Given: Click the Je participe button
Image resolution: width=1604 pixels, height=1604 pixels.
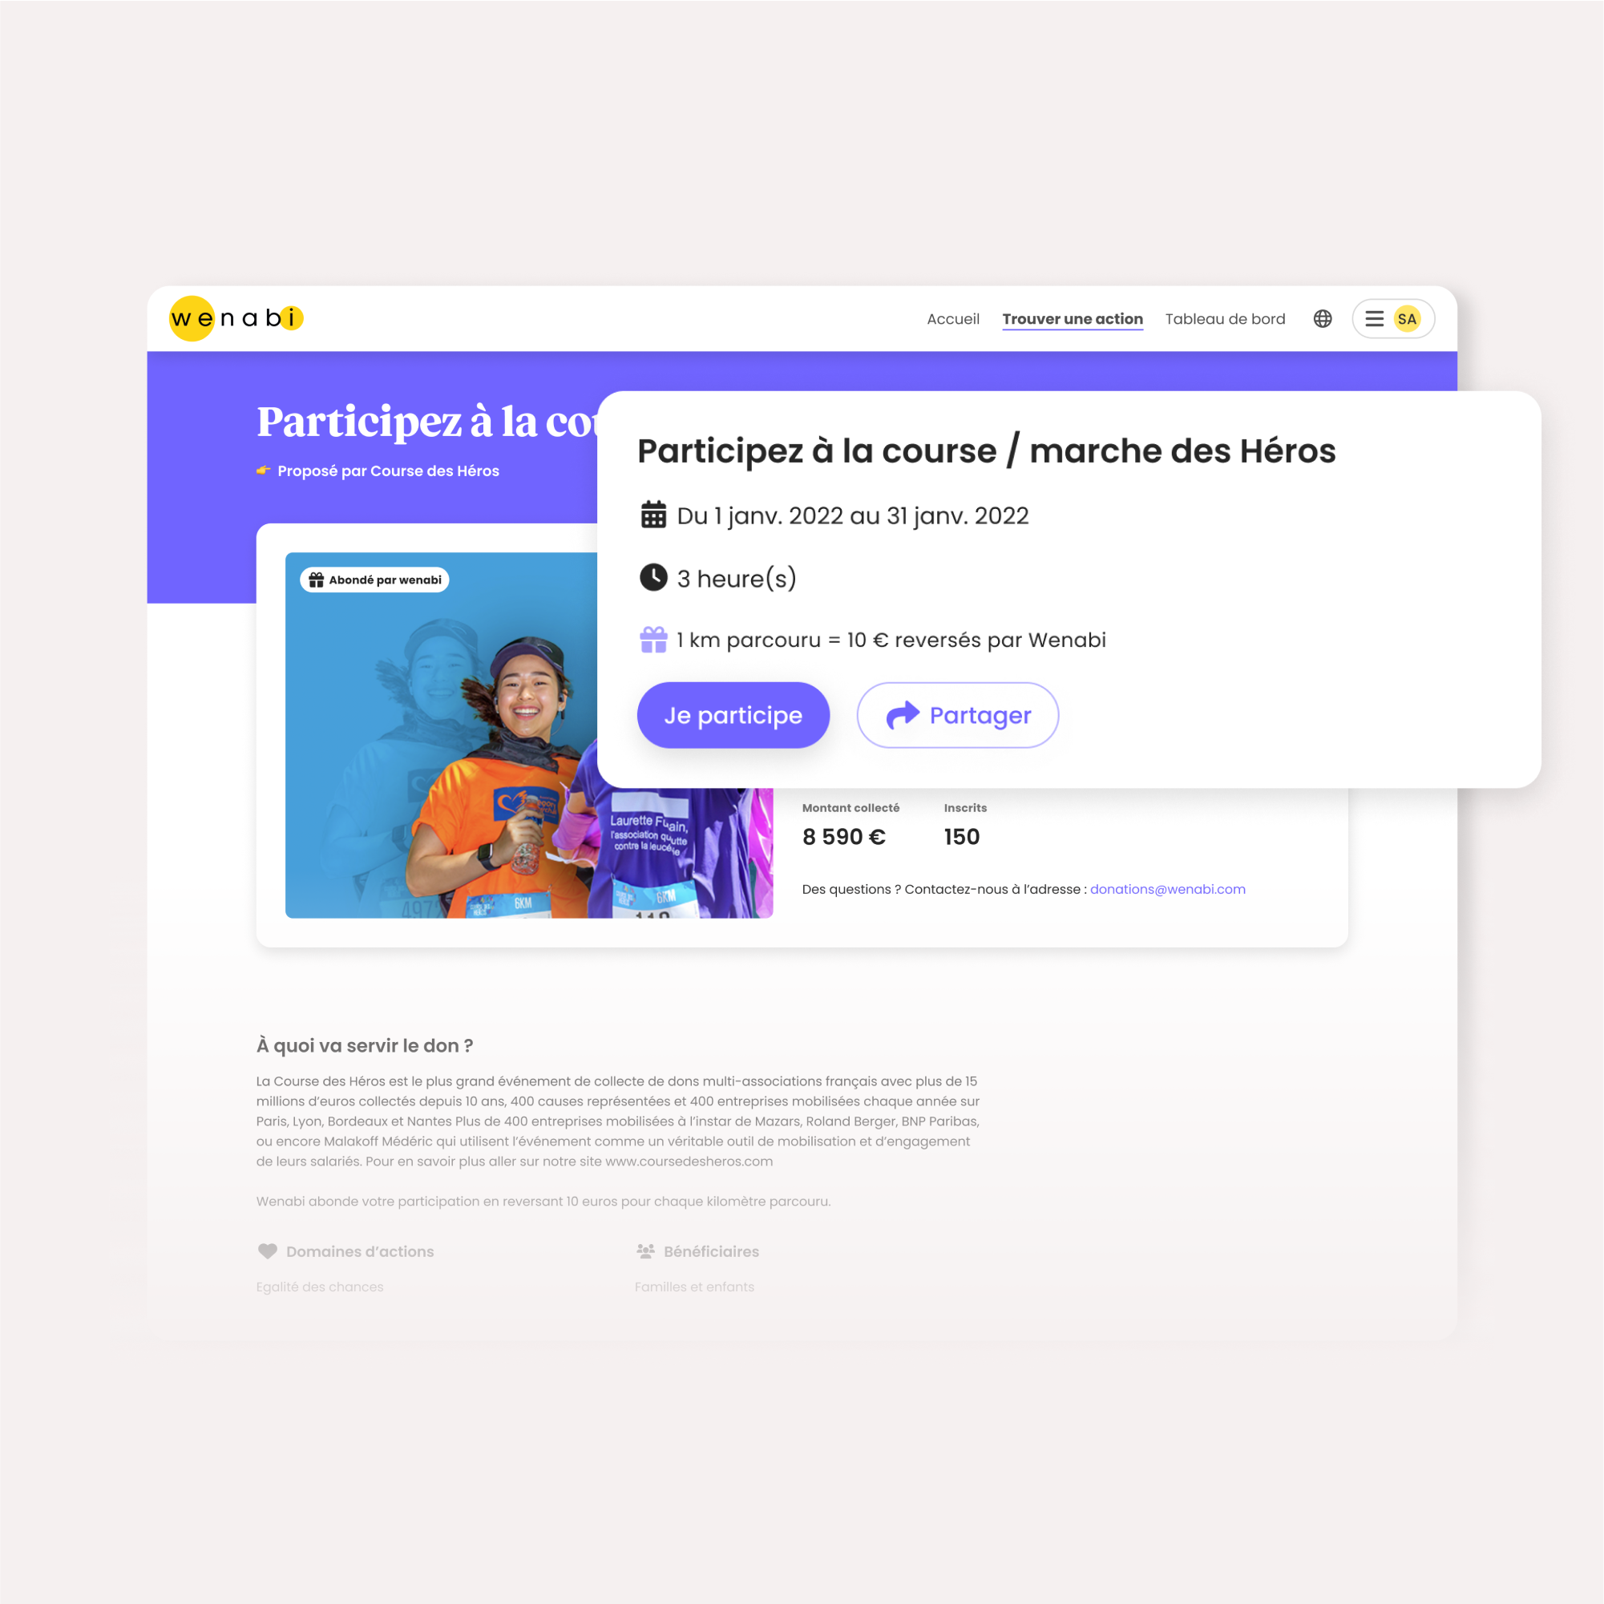Looking at the screenshot, I should pyautogui.click(x=733, y=715).
